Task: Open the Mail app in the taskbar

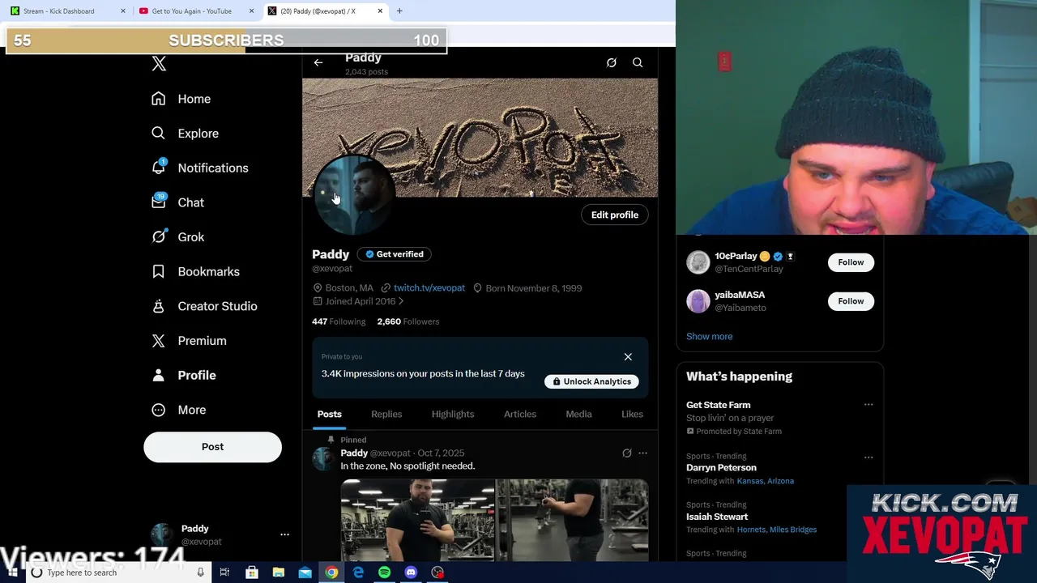Action: tap(305, 572)
